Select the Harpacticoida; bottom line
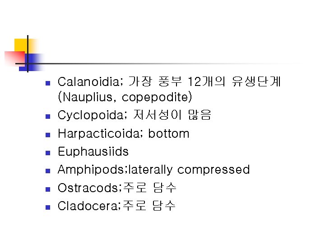 coord(124,133)
